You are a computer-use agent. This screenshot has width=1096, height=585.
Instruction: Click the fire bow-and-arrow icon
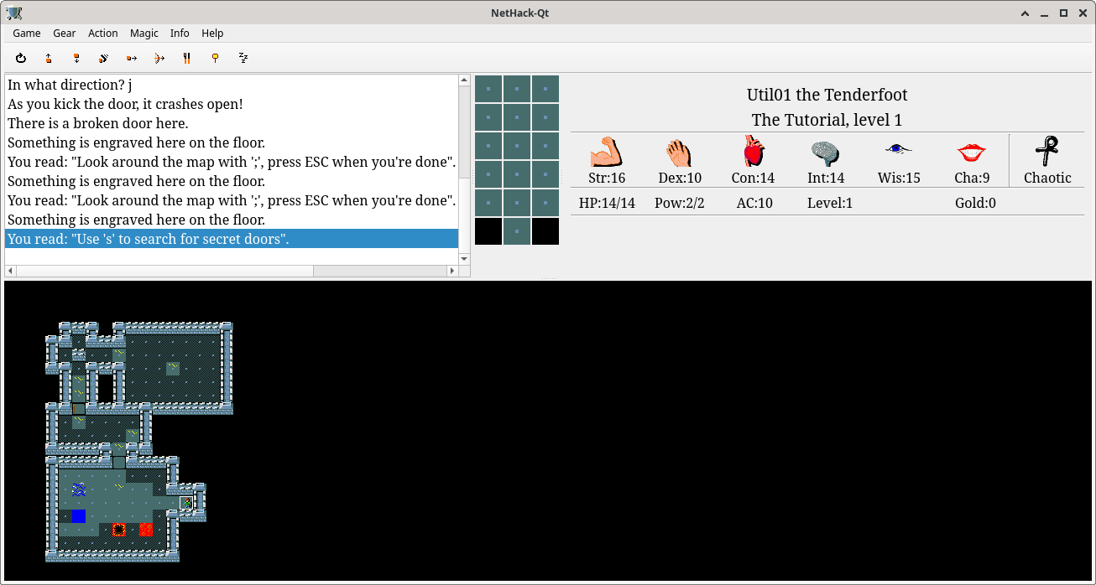159,58
